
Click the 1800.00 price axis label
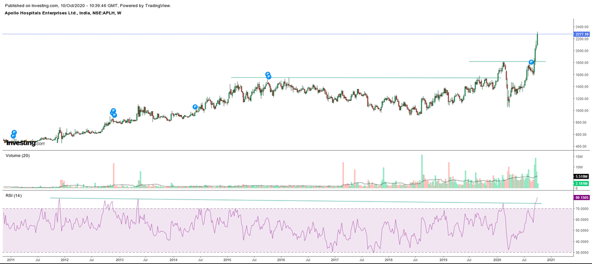(x=582, y=63)
